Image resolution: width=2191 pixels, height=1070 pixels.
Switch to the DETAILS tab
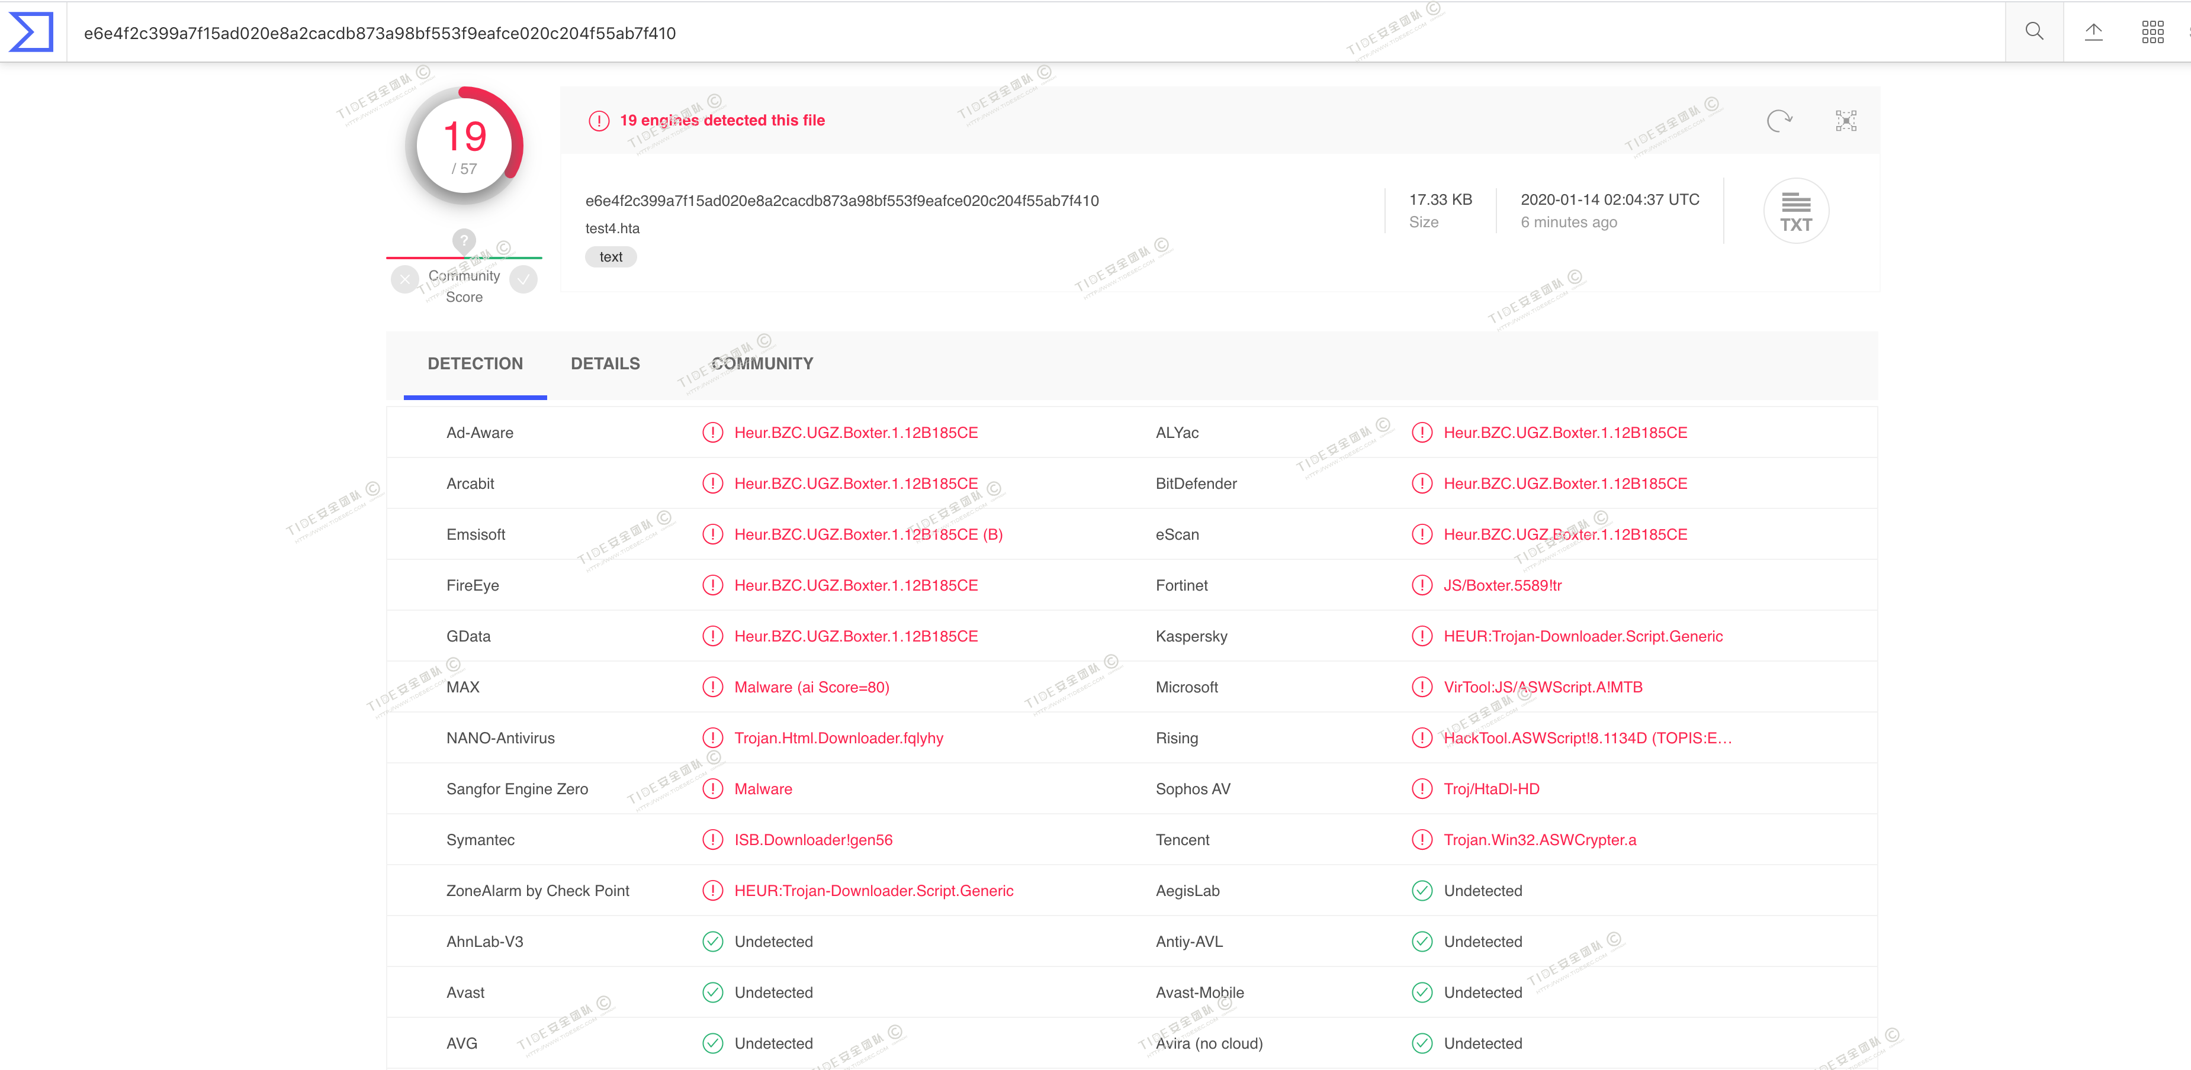pos(605,364)
